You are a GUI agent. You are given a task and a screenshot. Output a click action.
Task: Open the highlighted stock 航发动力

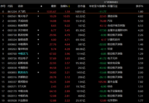coord(23,72)
